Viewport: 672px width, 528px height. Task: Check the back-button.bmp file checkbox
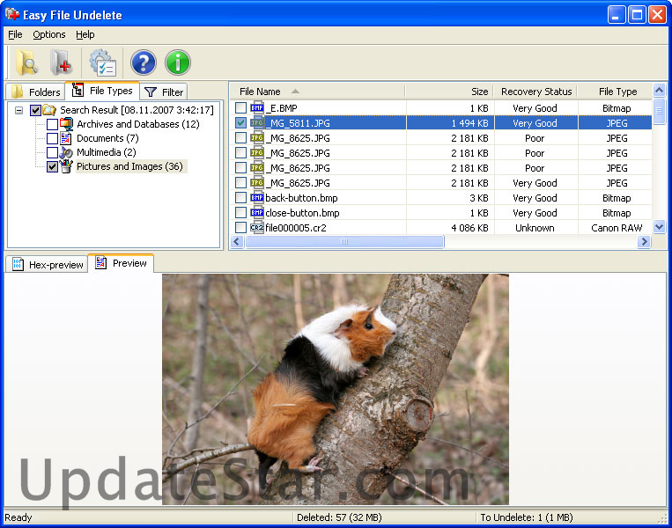[x=240, y=198]
